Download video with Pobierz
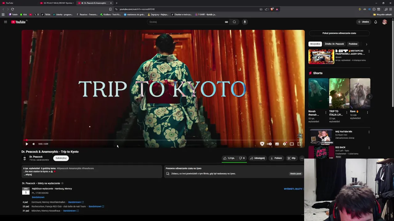The height and width of the screenshot is (221, 394). click(276, 158)
